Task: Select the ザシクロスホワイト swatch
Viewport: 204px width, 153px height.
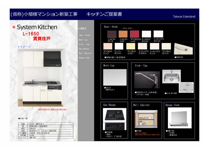Action: (x=166, y=46)
